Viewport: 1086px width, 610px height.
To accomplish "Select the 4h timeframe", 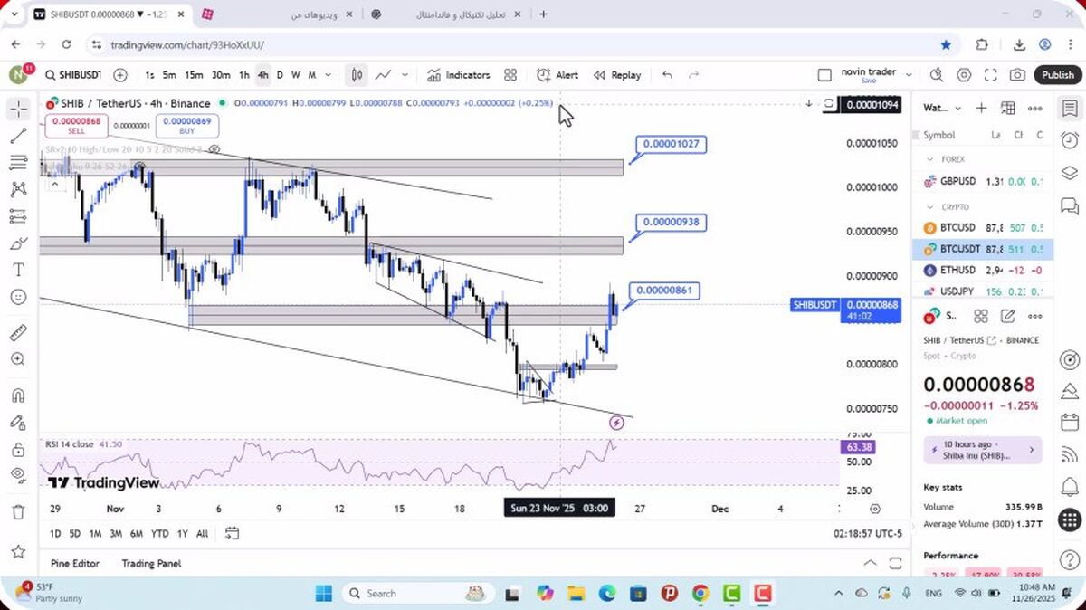I will pyautogui.click(x=262, y=75).
